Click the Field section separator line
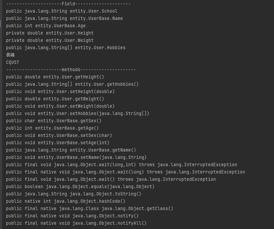This screenshot has width=274, height=229. (68, 4)
